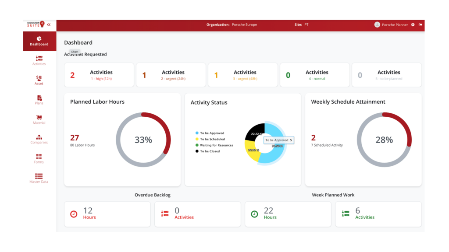Image resolution: width=449 pixels, height=252 pixels.
Task: Open the high priority Activities card
Action: (x=100, y=74)
